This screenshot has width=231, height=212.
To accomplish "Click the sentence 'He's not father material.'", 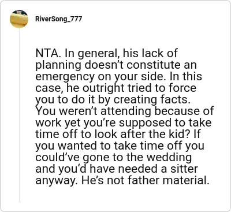I will coord(145,180).
